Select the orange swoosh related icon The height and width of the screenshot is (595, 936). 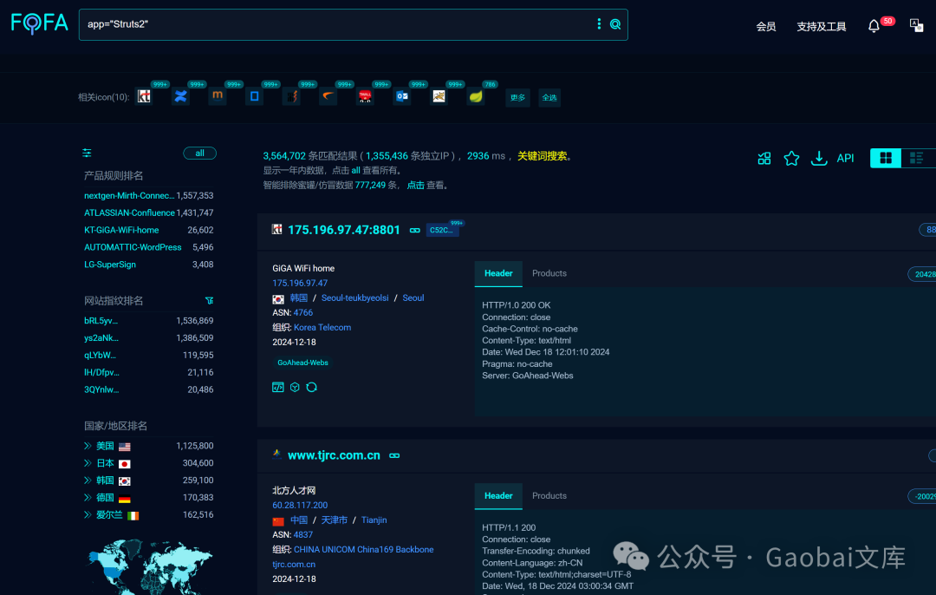pos(328,96)
